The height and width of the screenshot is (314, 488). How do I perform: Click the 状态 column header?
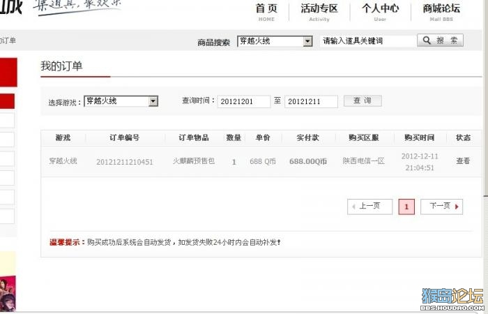(x=463, y=137)
